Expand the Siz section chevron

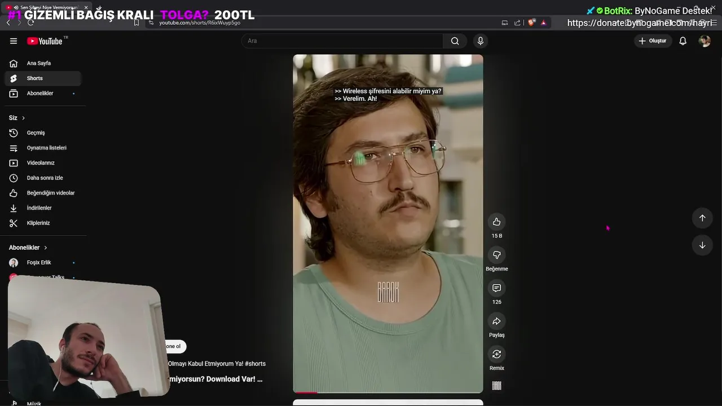[23, 118]
